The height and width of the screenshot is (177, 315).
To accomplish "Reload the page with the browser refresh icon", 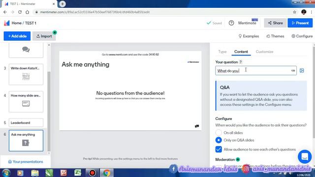I will pyautogui.click(x=20, y=12).
